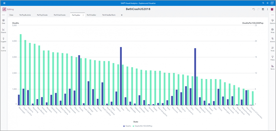The width and height of the screenshot is (276, 131).
Task: Open the Ranks pane
Action: [x=272, y=67]
